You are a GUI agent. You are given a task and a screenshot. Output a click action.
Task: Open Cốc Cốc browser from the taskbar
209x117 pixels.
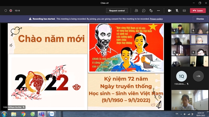[x=33, y=114]
